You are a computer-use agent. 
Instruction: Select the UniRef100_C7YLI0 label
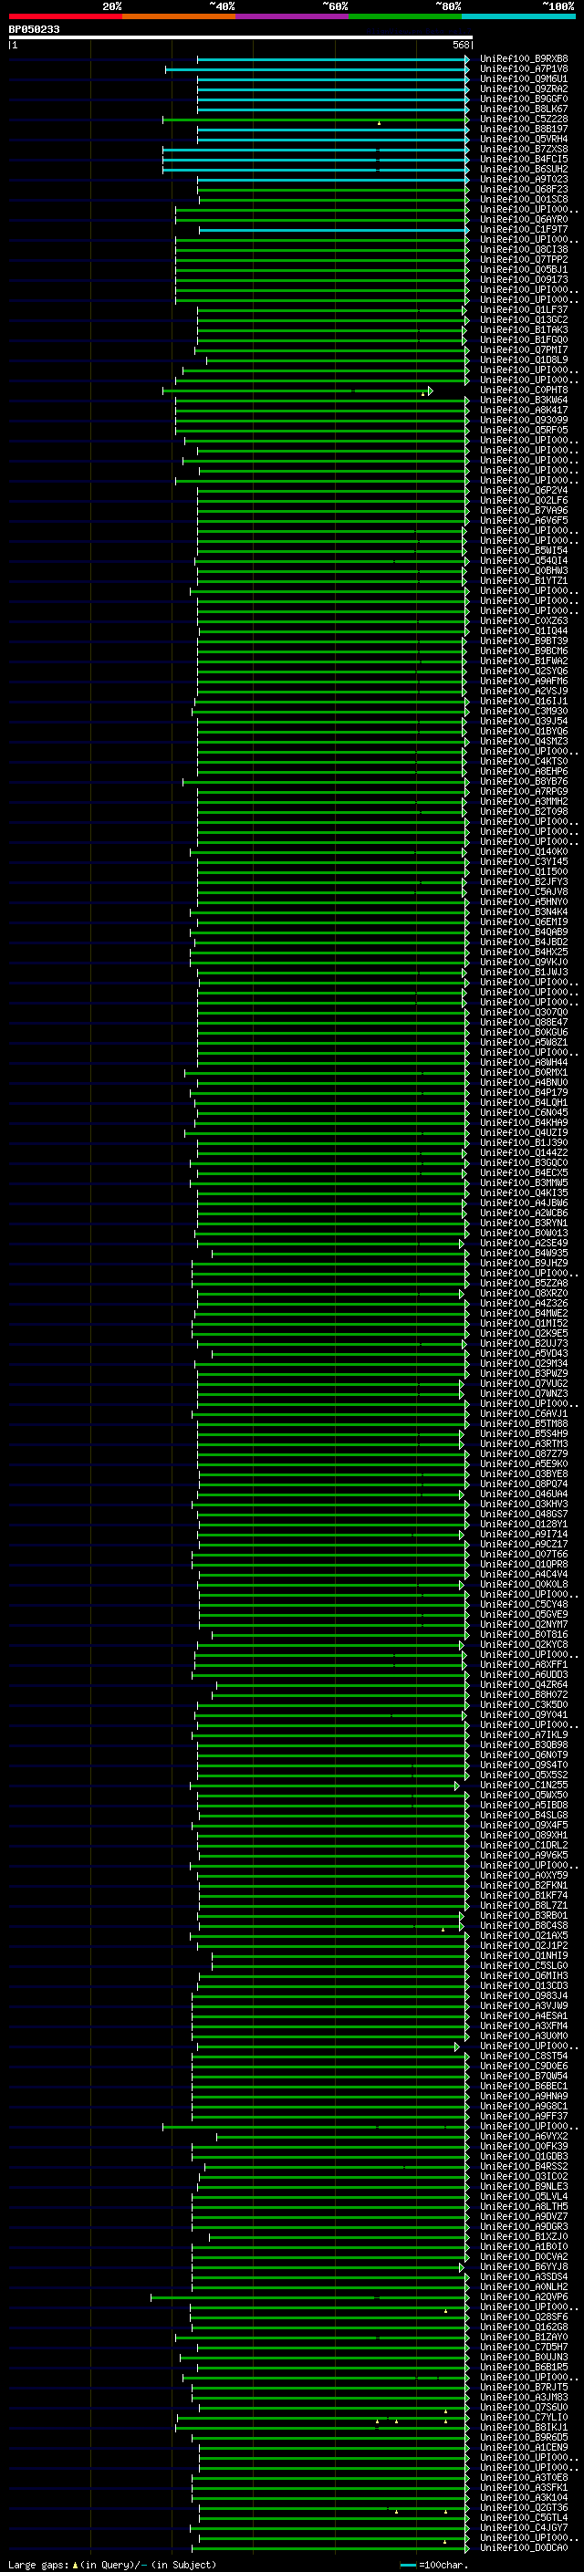(x=523, y=2416)
